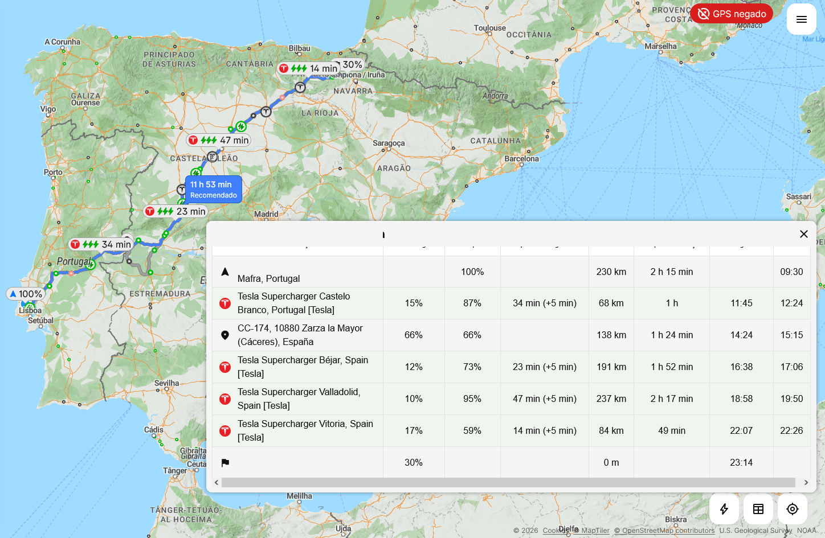Close the trip details panel
This screenshot has height=538, width=825.
click(x=804, y=234)
